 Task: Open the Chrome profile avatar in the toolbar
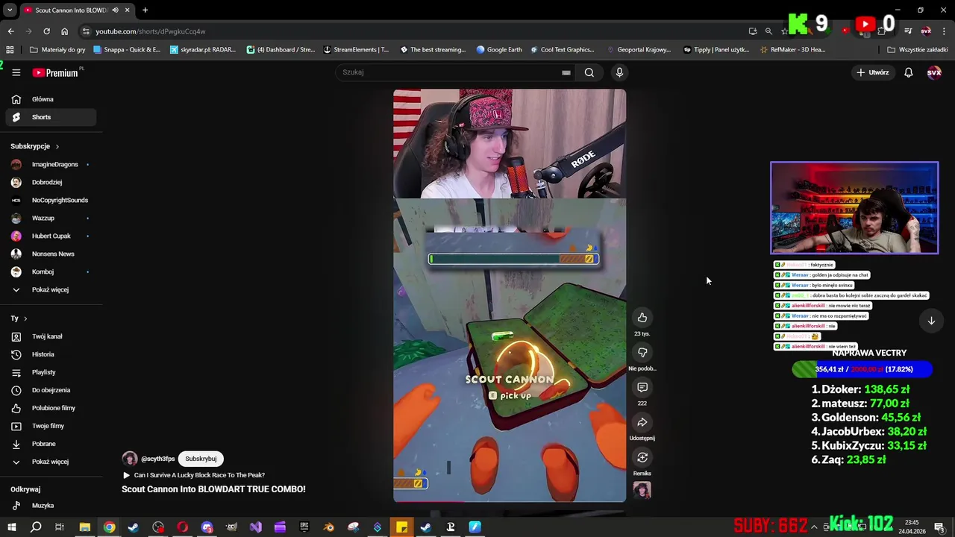pos(926,31)
